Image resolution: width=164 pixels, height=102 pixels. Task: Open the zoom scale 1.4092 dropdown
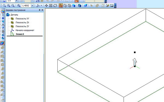[33, 6]
